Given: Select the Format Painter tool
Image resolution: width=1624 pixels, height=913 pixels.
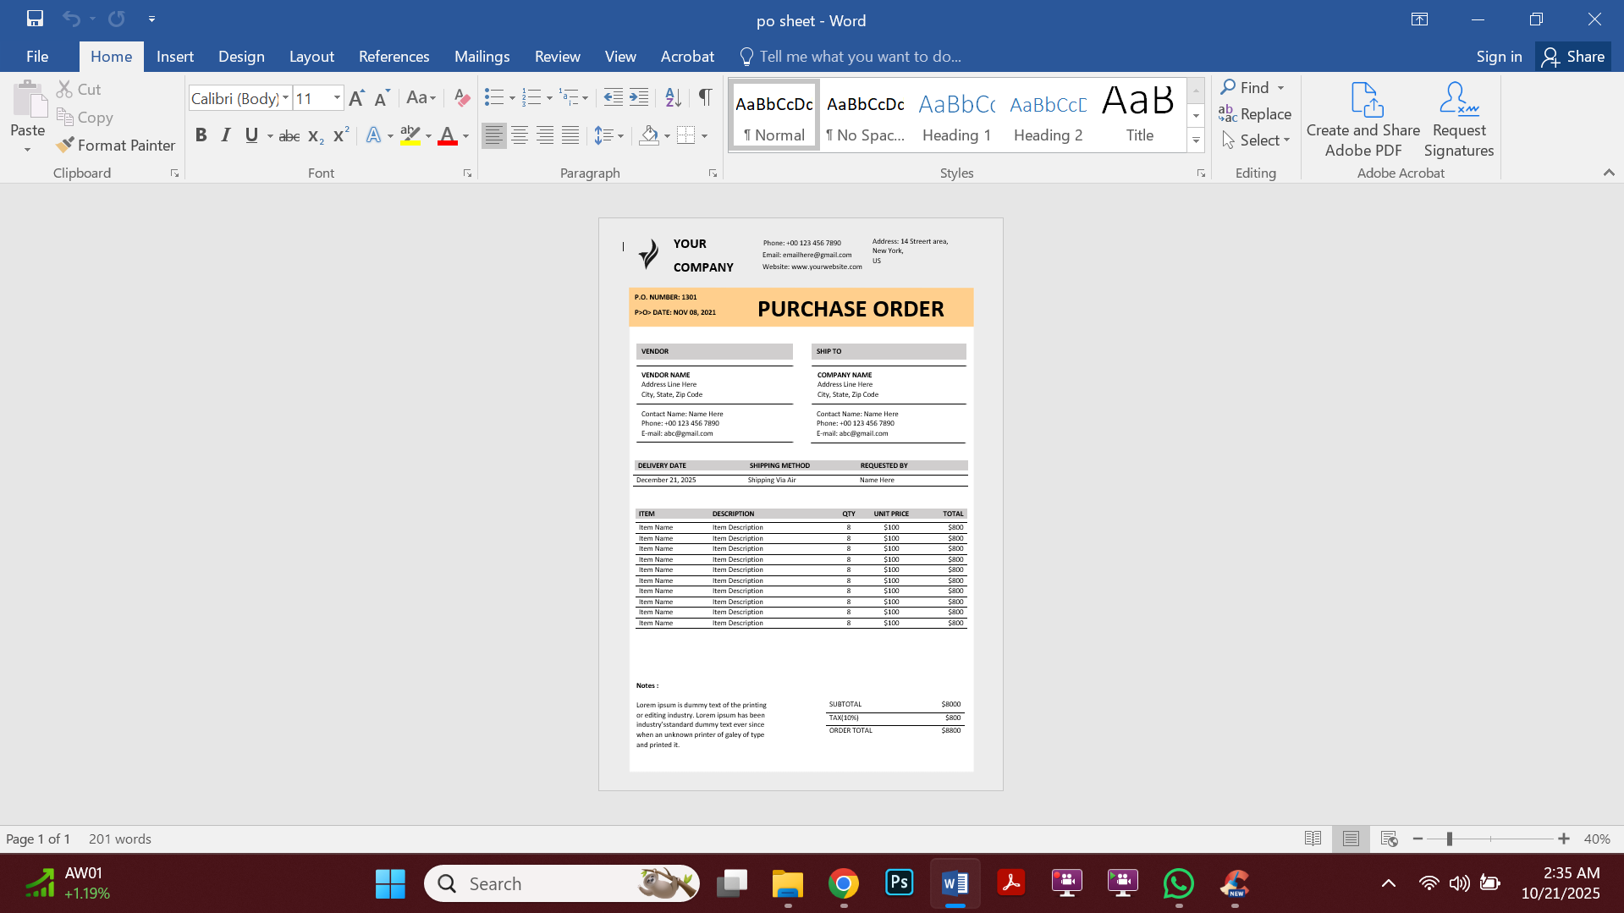Looking at the screenshot, I should [116, 145].
